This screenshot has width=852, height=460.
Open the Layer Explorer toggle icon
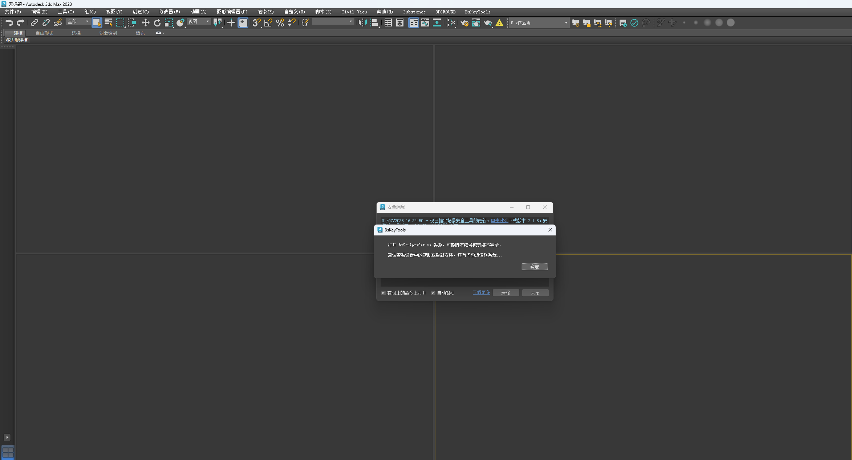[400, 23]
